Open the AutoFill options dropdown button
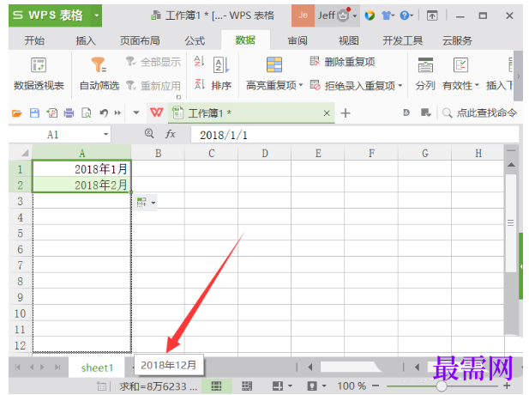 point(146,203)
